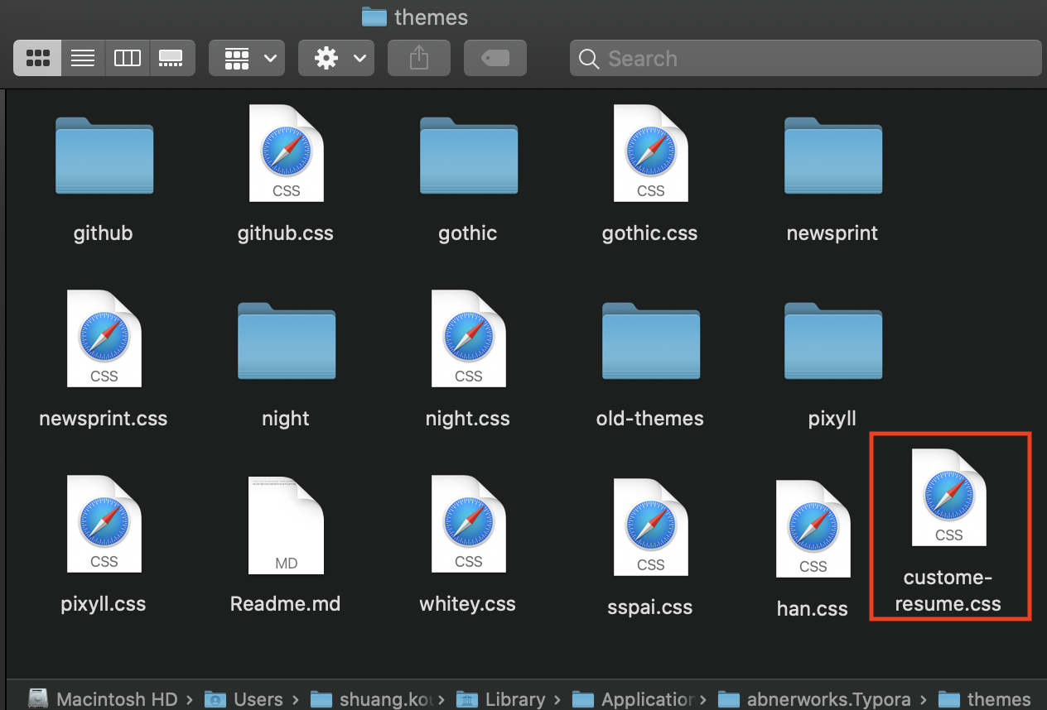Go to abnerworks.Typora in path bar
The height and width of the screenshot is (710, 1047).
(814, 699)
